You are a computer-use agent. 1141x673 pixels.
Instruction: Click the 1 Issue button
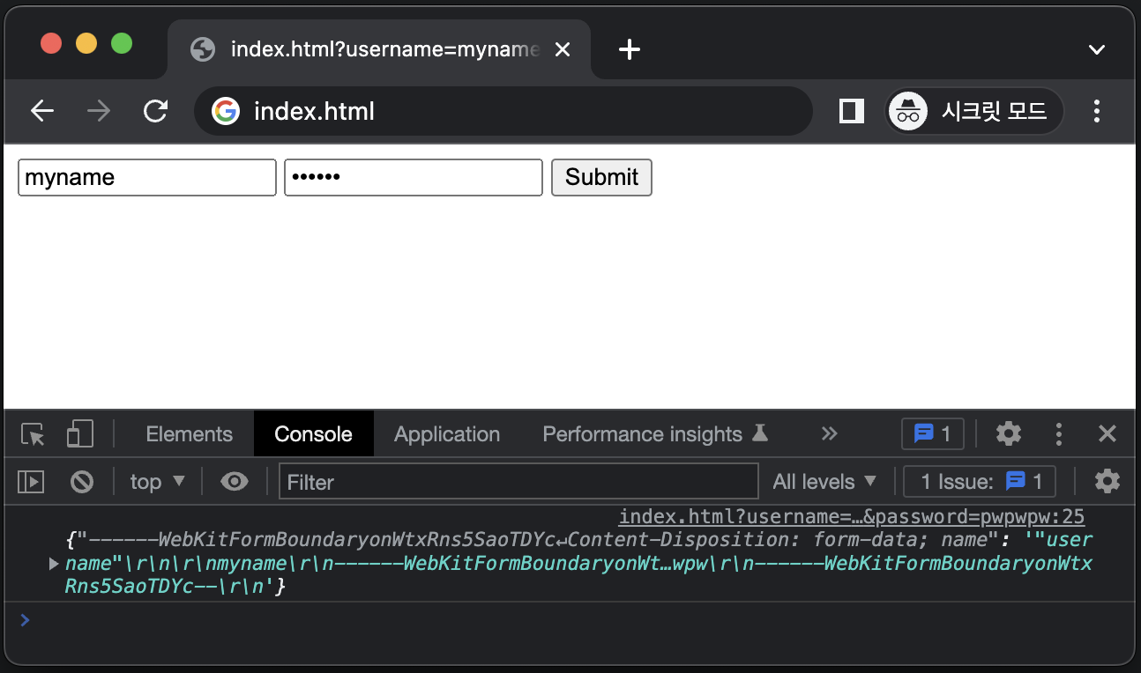click(x=980, y=482)
